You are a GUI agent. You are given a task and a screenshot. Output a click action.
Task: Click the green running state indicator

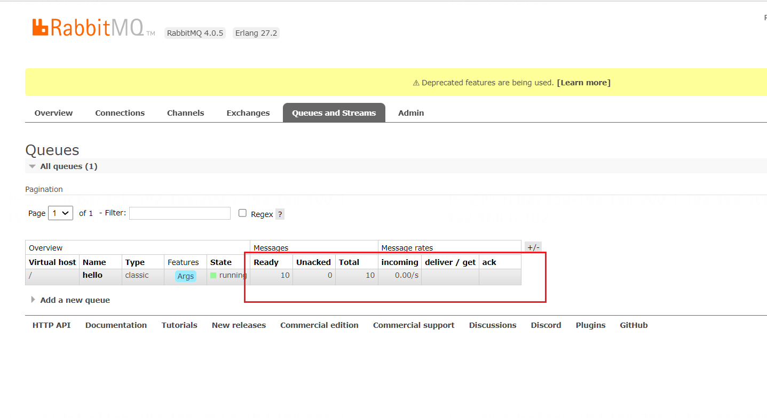pos(214,276)
